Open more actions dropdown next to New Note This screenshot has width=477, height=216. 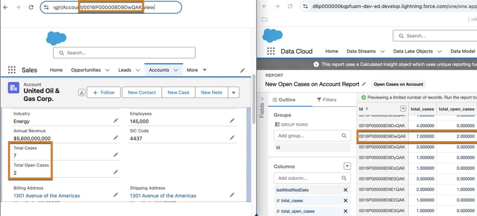[x=234, y=93]
